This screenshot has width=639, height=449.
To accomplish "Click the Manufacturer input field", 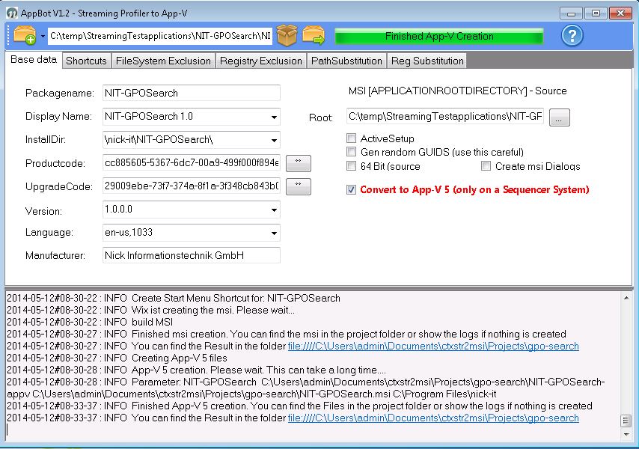I will pos(191,255).
